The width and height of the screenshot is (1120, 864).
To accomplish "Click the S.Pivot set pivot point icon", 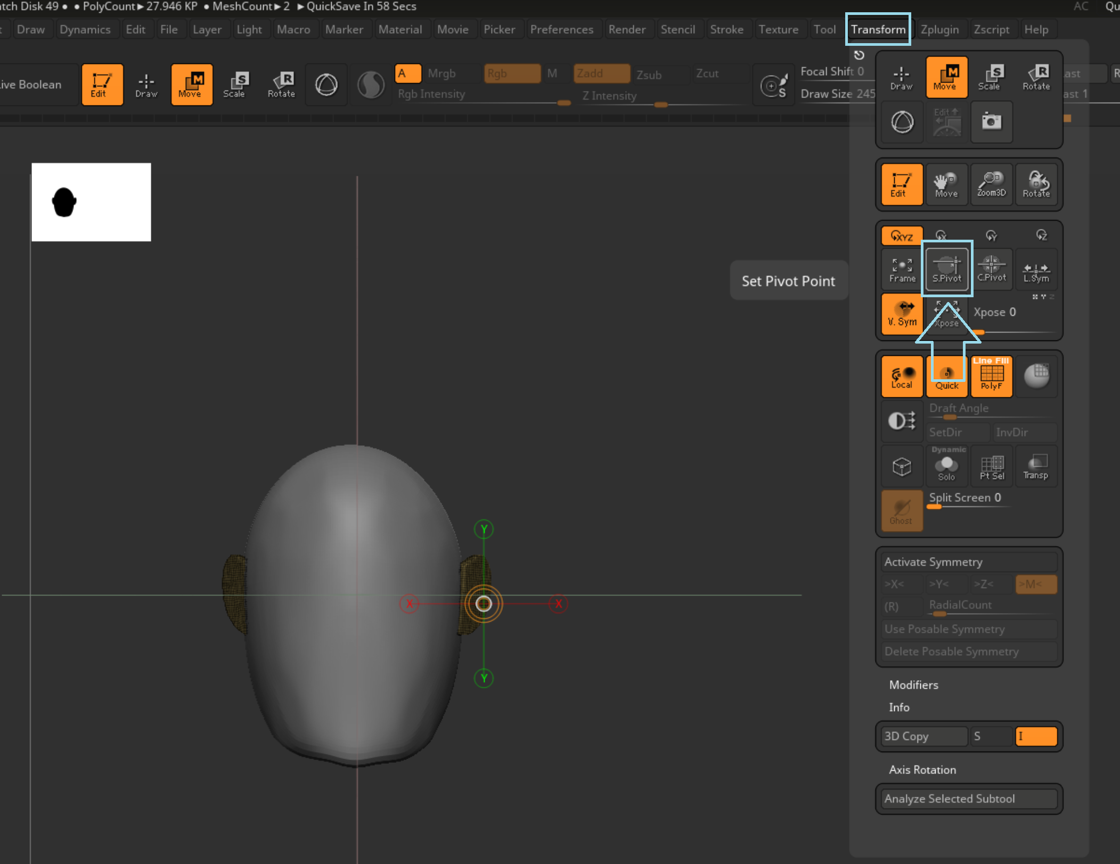I will pyautogui.click(x=946, y=268).
